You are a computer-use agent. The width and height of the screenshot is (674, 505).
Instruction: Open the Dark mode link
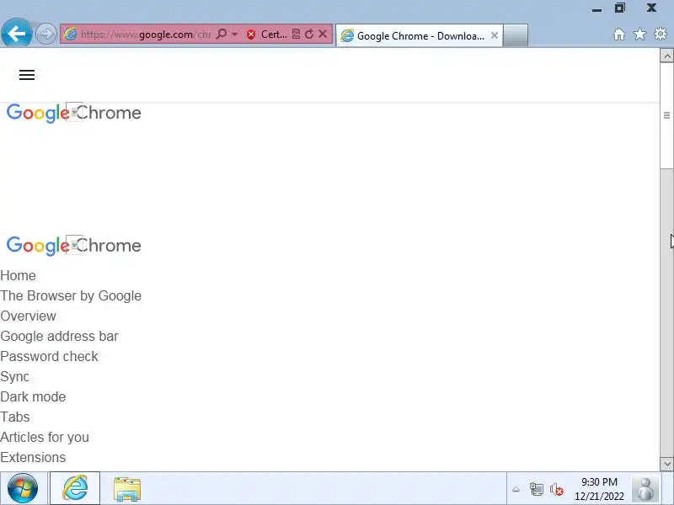point(33,396)
